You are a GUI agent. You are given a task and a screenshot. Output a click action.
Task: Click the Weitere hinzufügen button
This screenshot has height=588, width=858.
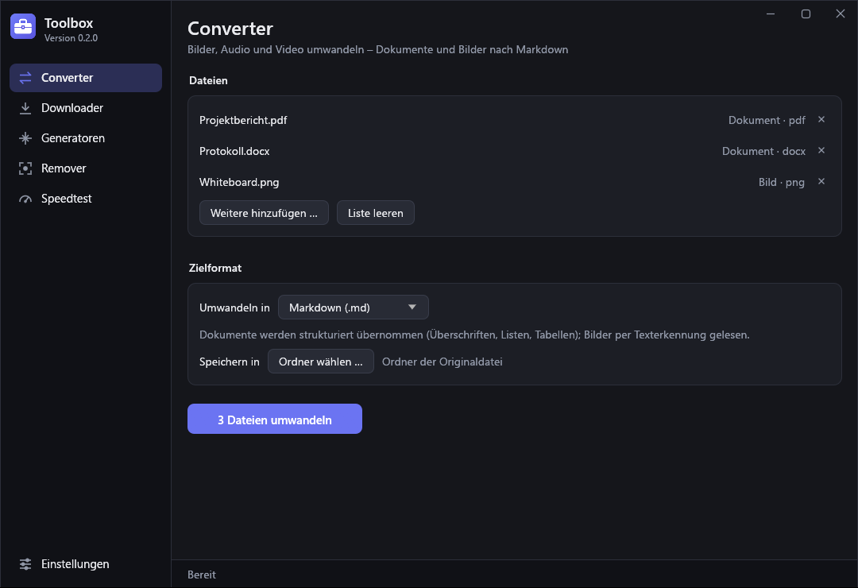[264, 213]
